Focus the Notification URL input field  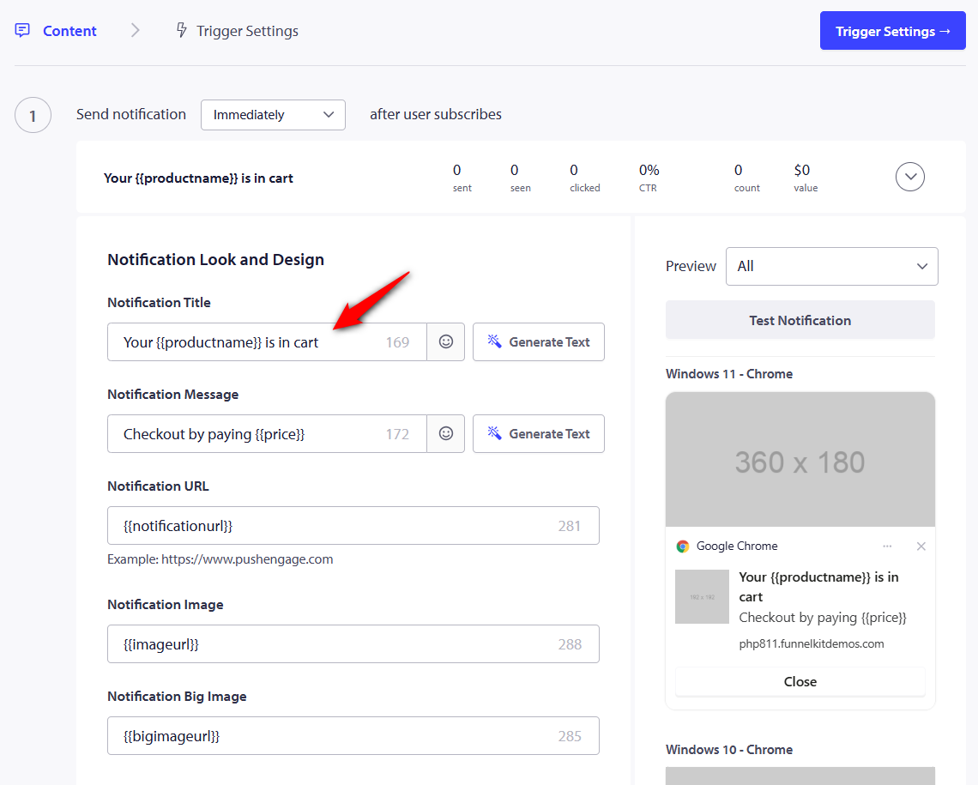[x=353, y=526]
